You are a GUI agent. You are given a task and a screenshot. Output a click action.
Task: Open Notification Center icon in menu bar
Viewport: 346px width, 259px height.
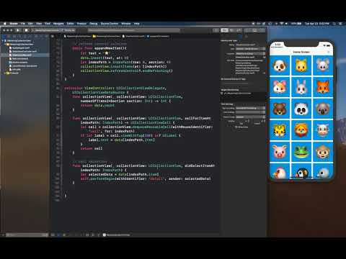pos(340,24)
